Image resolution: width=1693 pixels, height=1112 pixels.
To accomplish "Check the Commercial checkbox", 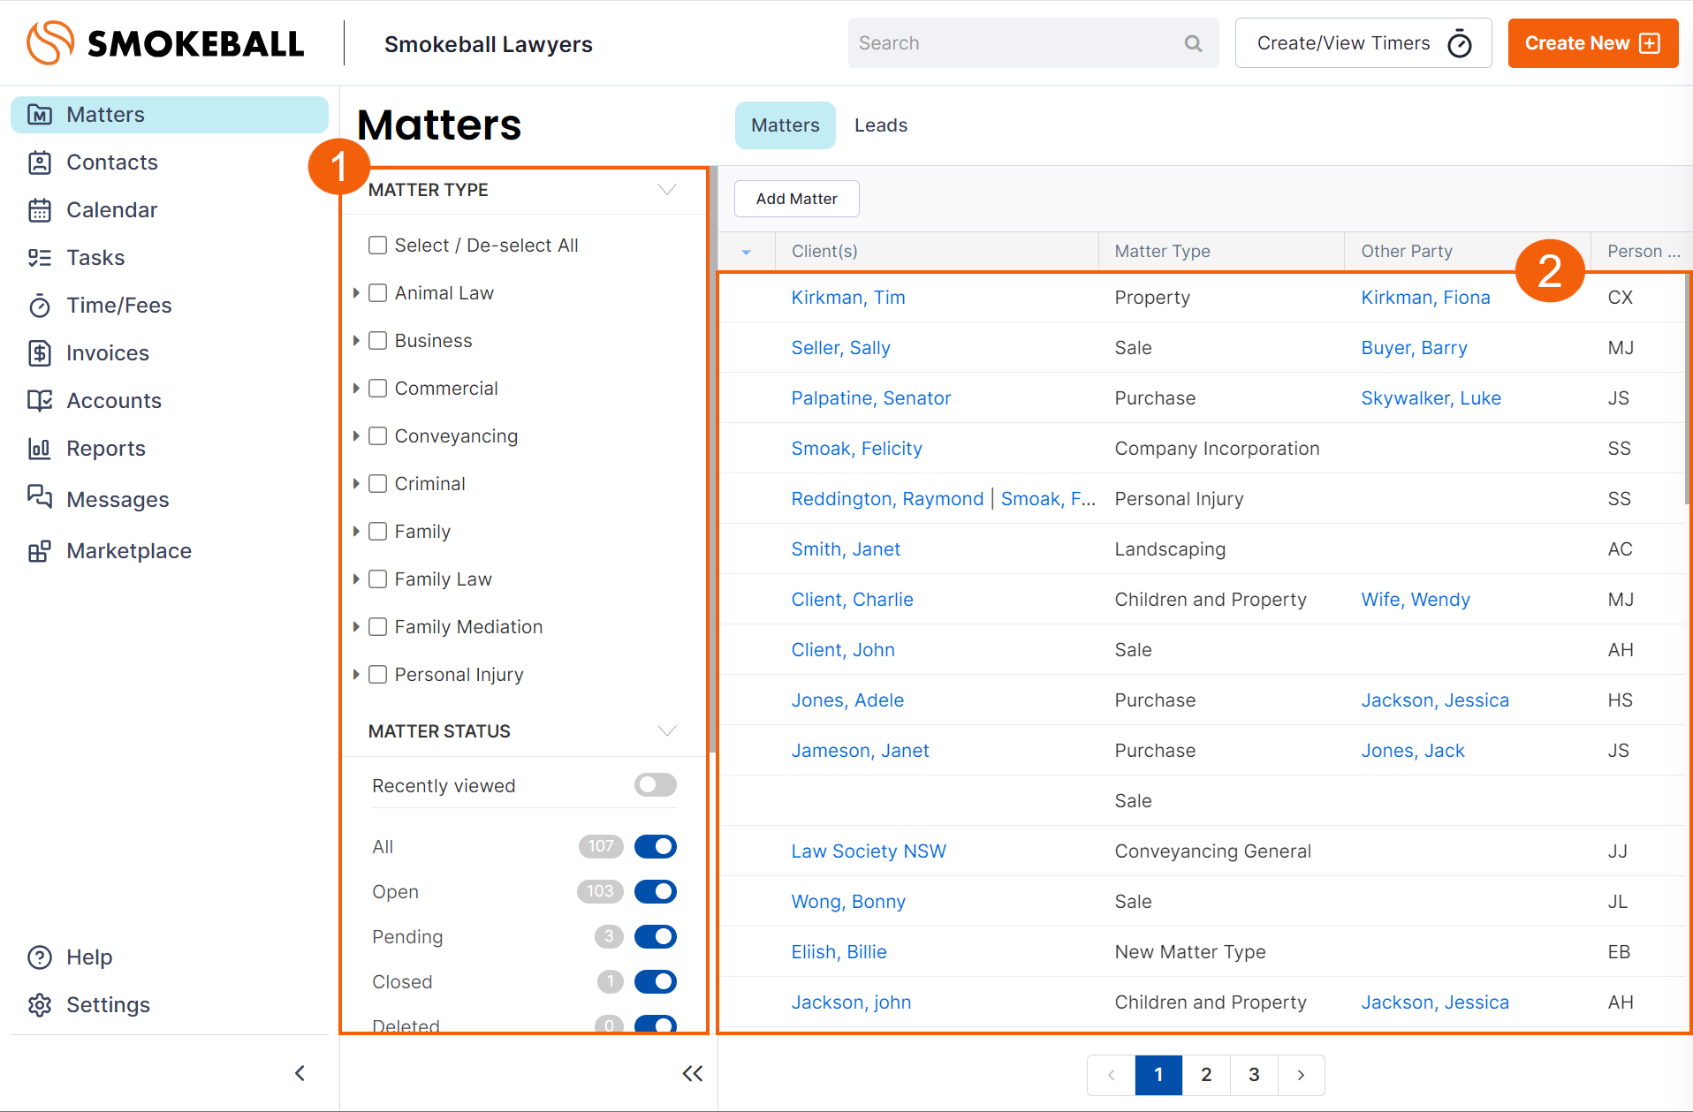I will click(378, 389).
